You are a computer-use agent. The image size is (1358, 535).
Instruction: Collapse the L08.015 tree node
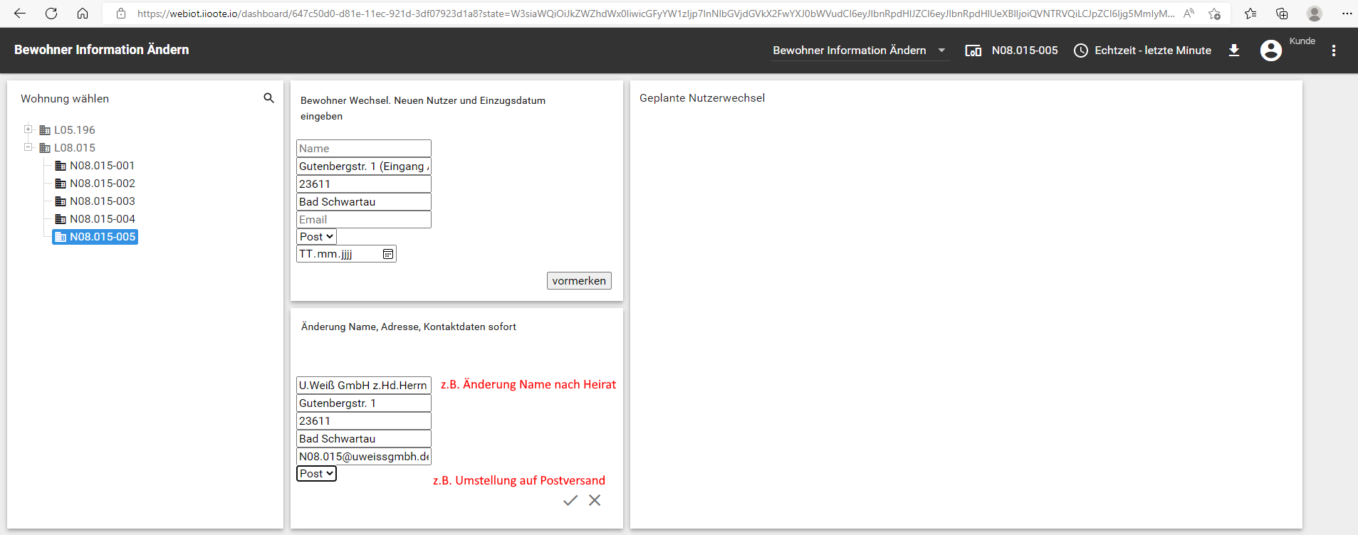coord(28,147)
